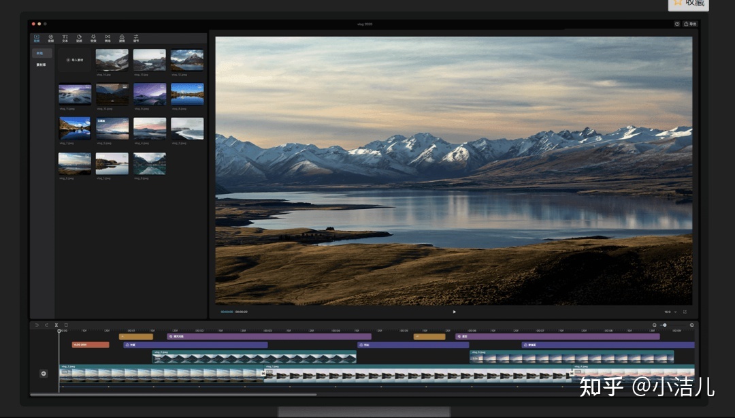
Task: Open the Stickers (贴纸) panel icon
Action: point(79,38)
